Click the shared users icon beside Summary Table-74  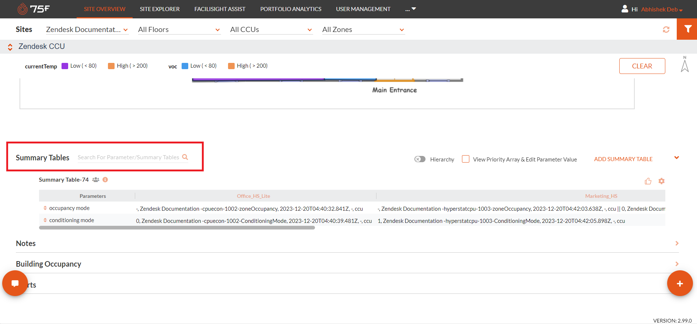(96, 179)
